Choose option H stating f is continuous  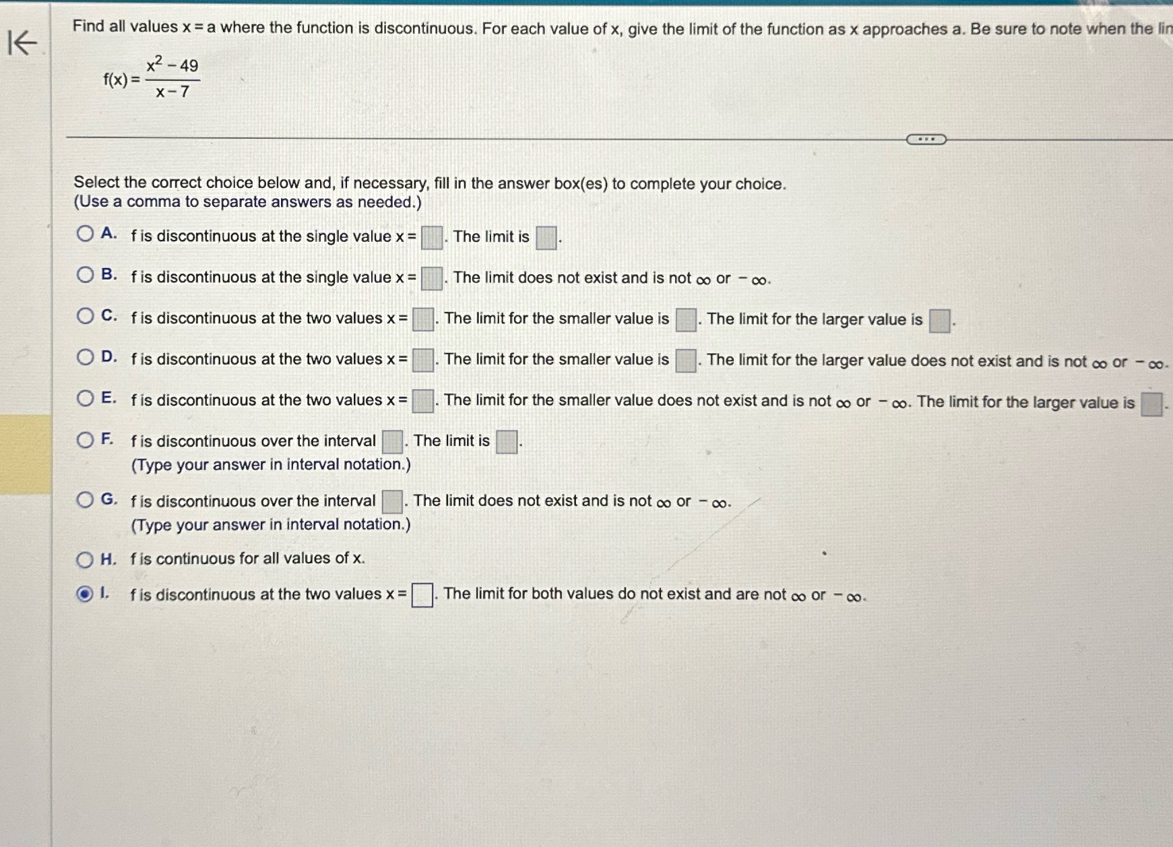point(85,557)
